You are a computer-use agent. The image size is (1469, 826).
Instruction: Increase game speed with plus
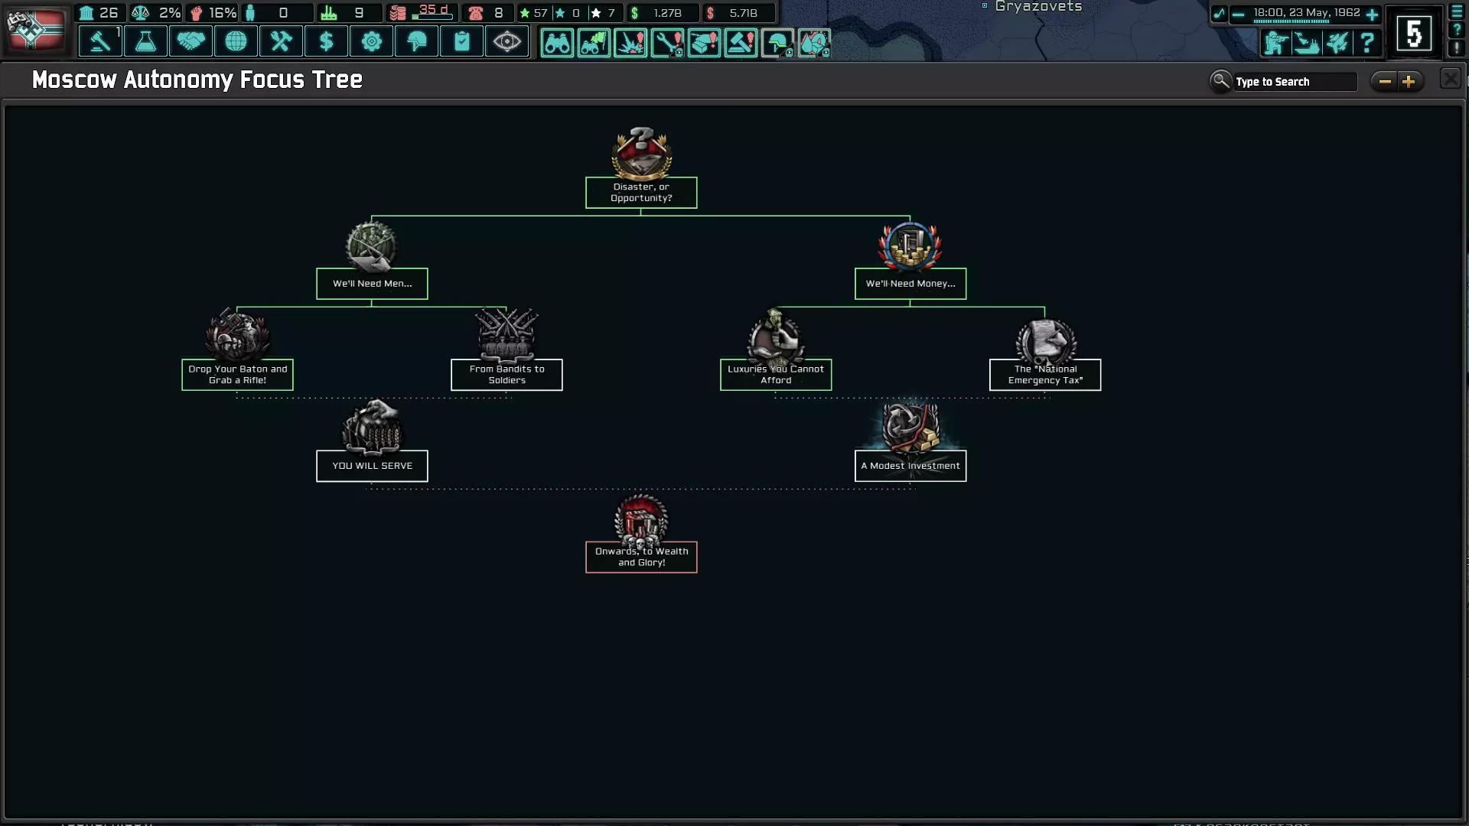1372,15
